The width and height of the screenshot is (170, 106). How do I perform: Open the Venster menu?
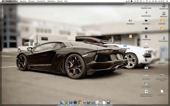tap(60, 1)
